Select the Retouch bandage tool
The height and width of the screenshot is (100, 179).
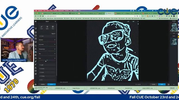[x=36, y=61]
